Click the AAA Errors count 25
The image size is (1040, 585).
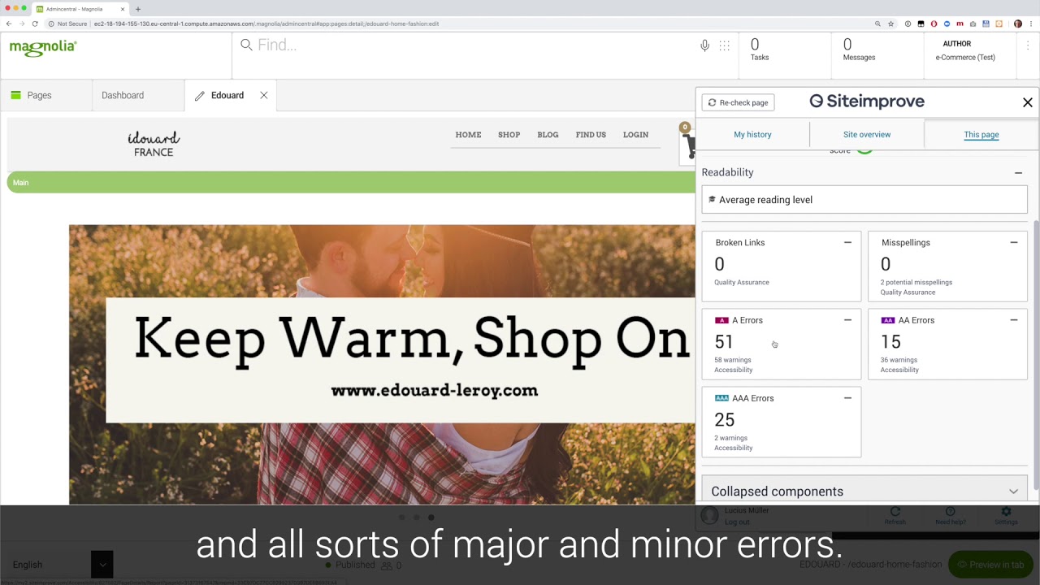tap(725, 420)
